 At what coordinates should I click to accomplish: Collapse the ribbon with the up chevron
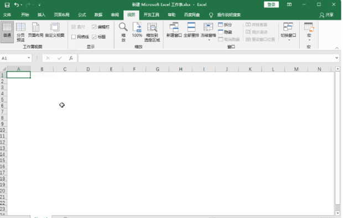tap(337, 48)
